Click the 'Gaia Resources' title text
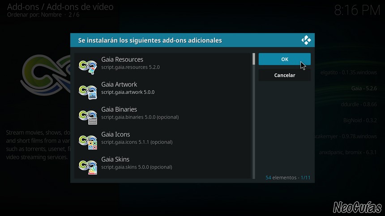 [x=122, y=59]
